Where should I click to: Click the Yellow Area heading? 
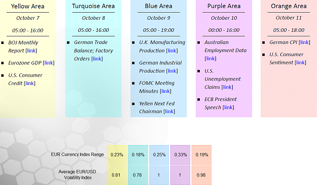click(28, 6)
